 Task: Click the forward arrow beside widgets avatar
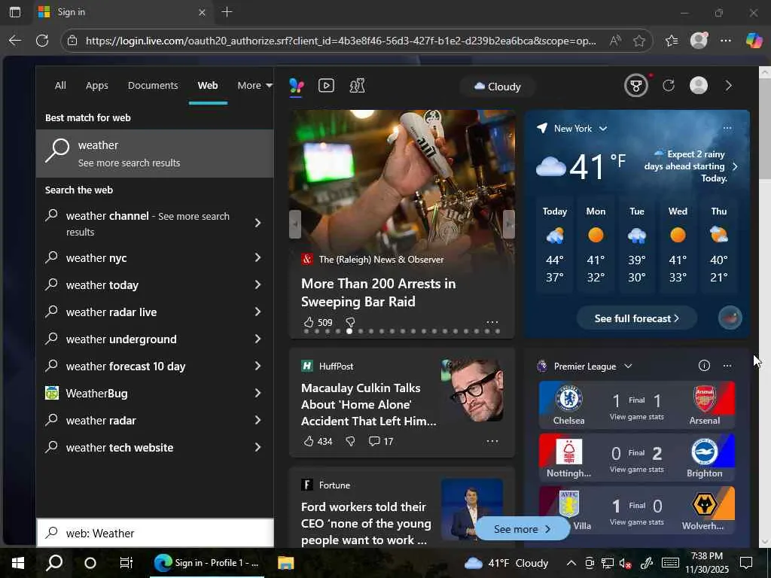point(728,86)
